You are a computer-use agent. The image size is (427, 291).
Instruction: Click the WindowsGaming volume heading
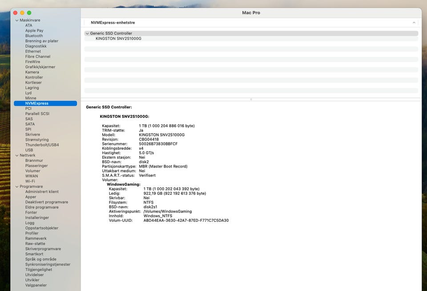click(124, 184)
